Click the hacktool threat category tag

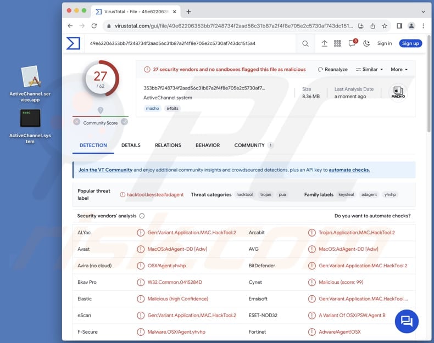(244, 195)
